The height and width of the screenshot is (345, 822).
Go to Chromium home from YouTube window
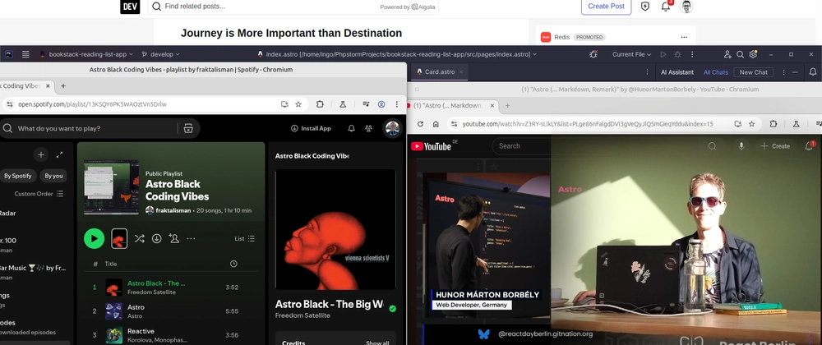point(436,124)
